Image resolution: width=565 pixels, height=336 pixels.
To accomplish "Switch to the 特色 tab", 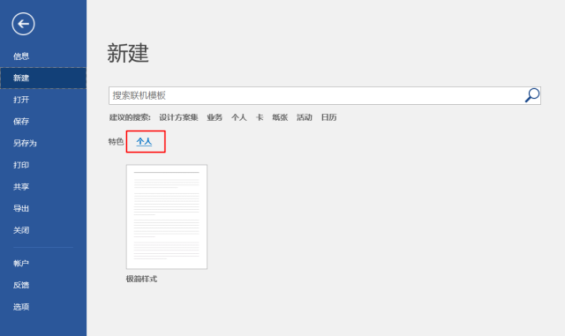I will pos(116,142).
